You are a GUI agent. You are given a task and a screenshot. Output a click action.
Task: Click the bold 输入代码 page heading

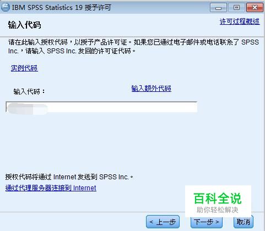(x=24, y=25)
